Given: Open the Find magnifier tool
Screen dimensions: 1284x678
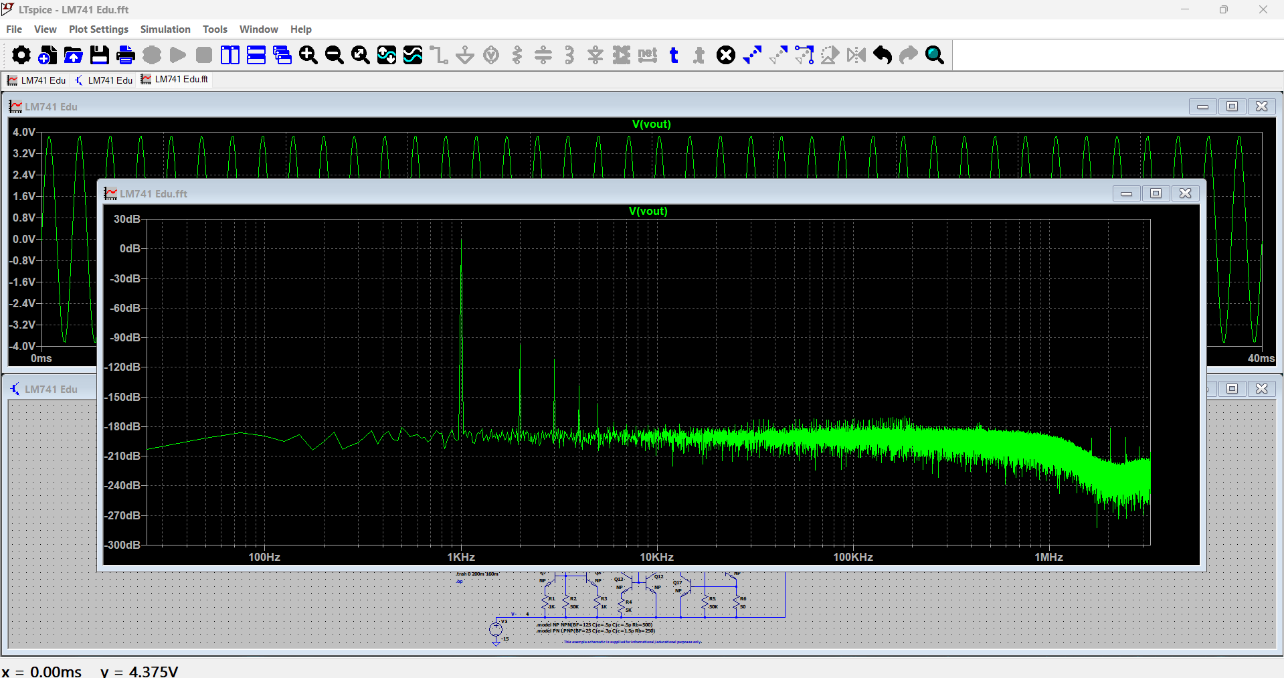Looking at the screenshot, I should pyautogui.click(x=935, y=55).
